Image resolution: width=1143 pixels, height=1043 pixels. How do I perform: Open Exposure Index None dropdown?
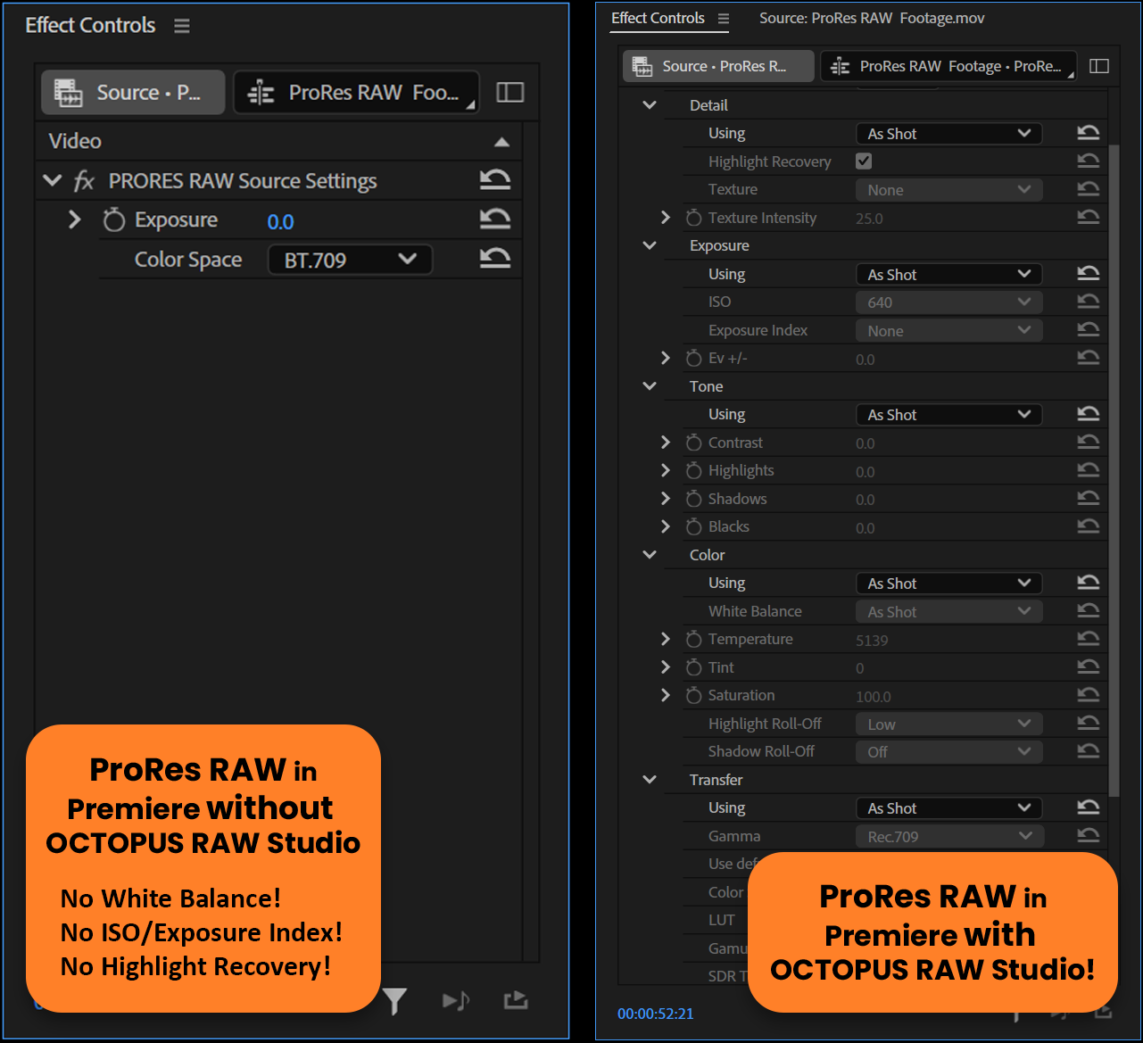tap(949, 331)
